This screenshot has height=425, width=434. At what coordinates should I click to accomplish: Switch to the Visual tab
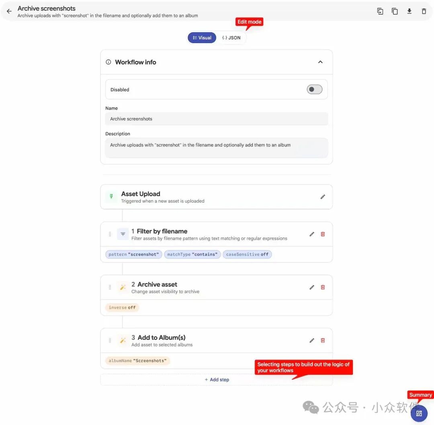[202, 38]
